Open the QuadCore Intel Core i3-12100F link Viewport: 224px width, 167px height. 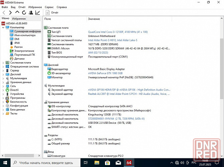click(118, 32)
